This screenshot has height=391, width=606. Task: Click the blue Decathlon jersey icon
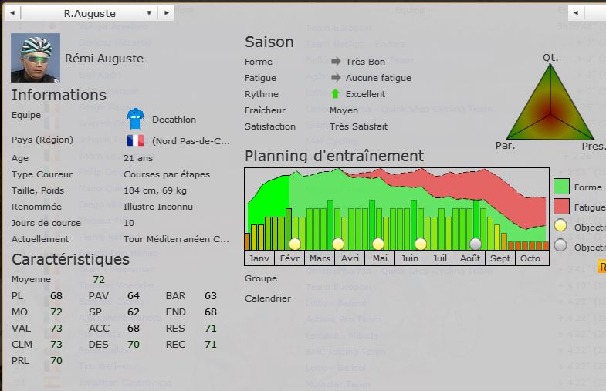(135, 119)
